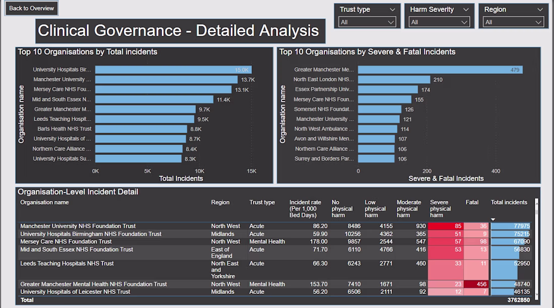Sort by No physical harm column
Image resolution: width=554 pixels, height=308 pixels.
click(342, 209)
